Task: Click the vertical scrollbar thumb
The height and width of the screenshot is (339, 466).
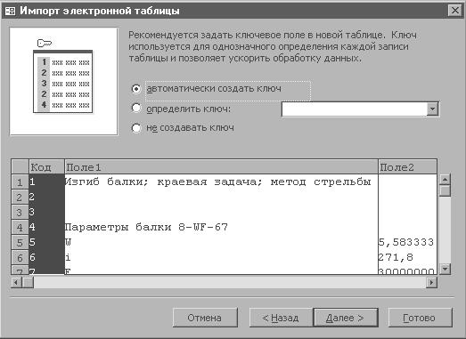Action: [x=445, y=190]
